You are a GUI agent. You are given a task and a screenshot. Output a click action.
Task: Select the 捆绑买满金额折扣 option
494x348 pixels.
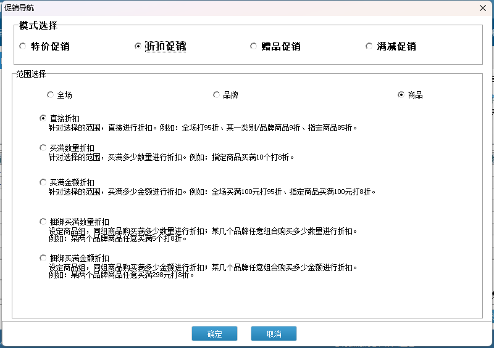[43, 258]
